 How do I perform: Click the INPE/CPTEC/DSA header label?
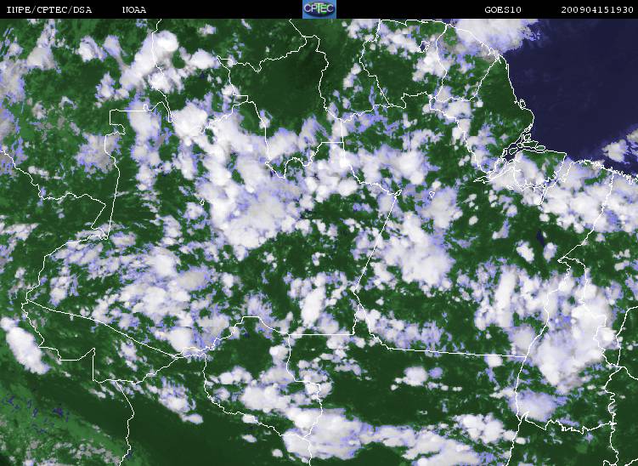click(48, 10)
